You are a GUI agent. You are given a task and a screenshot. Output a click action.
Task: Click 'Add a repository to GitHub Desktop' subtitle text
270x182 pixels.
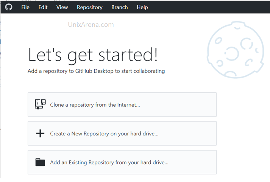click(x=96, y=71)
